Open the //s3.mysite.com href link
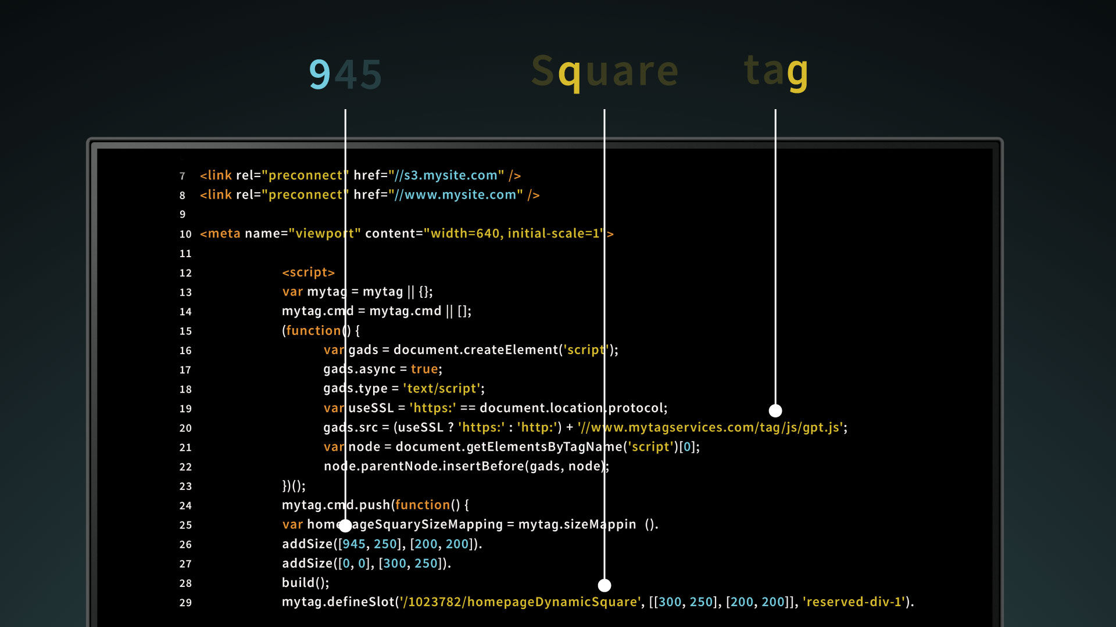 pos(446,175)
